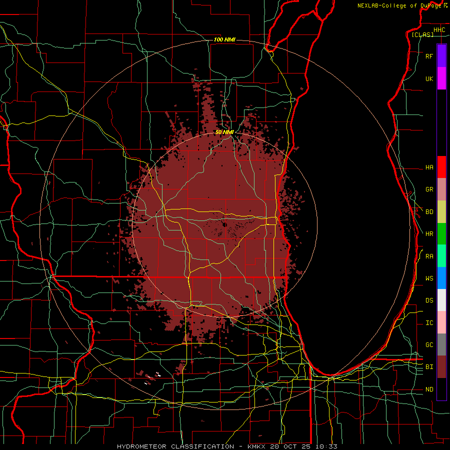Click the DS white legend color
This screenshot has height=450, width=450.
click(441, 300)
